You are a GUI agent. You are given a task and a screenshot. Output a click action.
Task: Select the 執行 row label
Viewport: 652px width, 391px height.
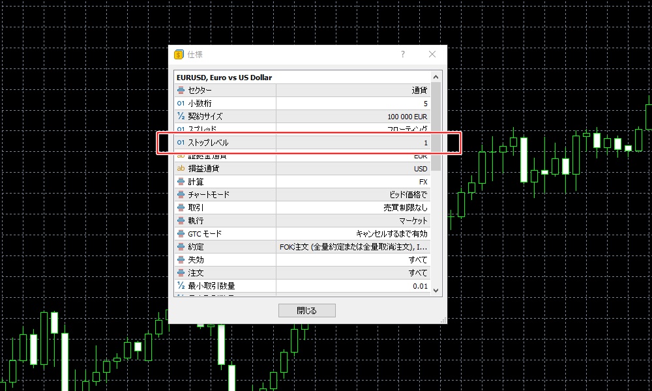tap(196, 221)
